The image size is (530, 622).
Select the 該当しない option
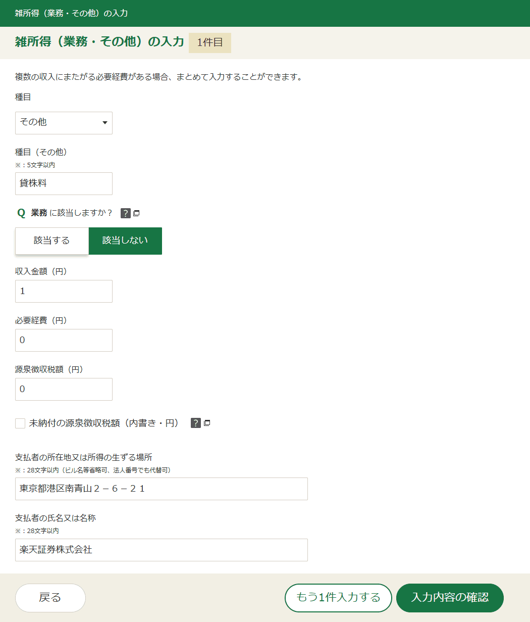click(125, 241)
